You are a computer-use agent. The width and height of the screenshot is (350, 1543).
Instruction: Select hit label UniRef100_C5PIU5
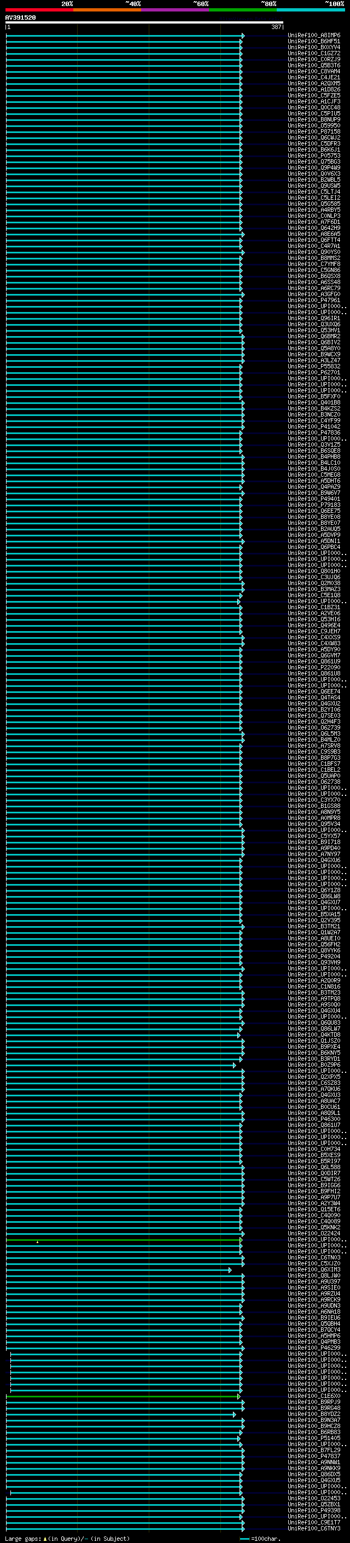[x=314, y=113]
